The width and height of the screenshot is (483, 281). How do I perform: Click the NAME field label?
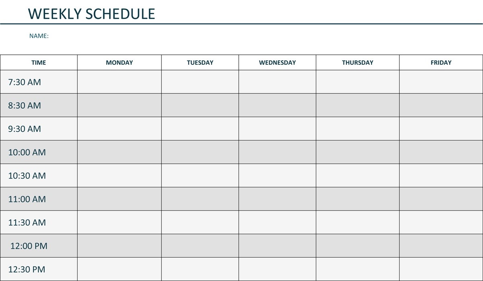point(39,36)
